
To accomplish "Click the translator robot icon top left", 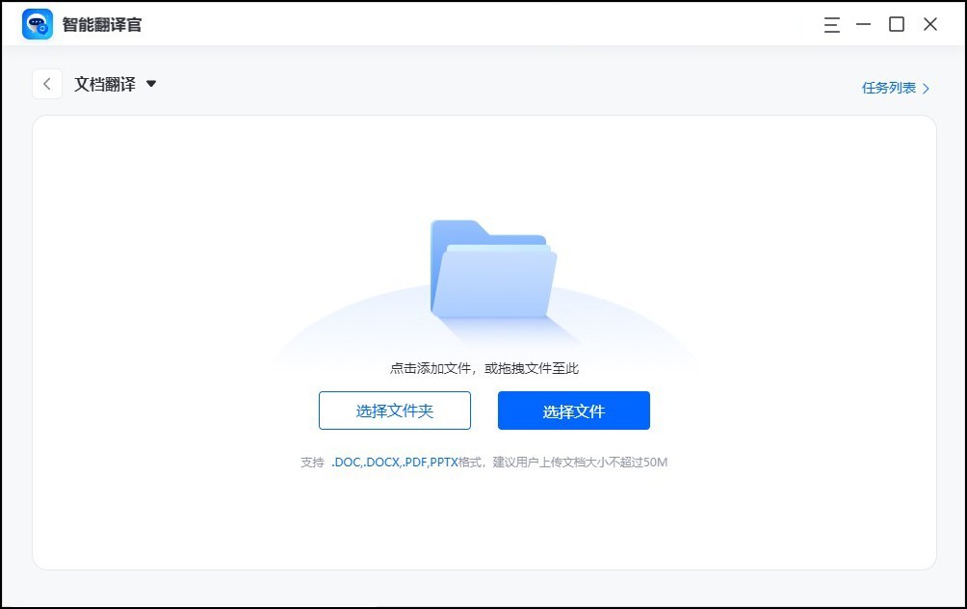I will click(x=37, y=23).
